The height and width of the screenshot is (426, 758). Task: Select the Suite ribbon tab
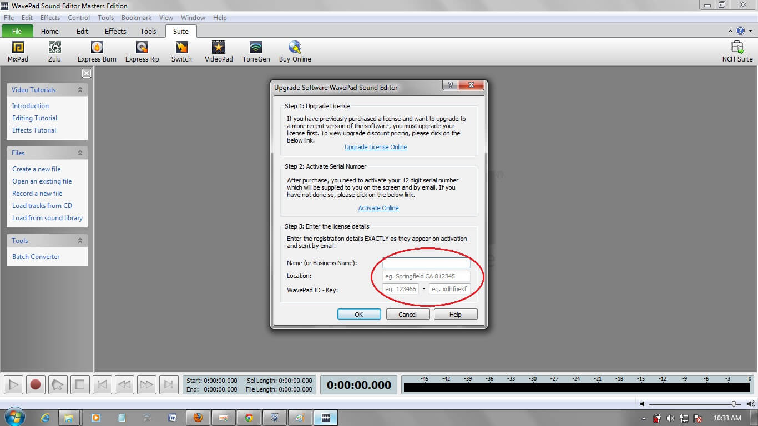(x=181, y=31)
